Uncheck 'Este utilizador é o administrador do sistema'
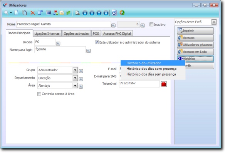 pos(97,42)
